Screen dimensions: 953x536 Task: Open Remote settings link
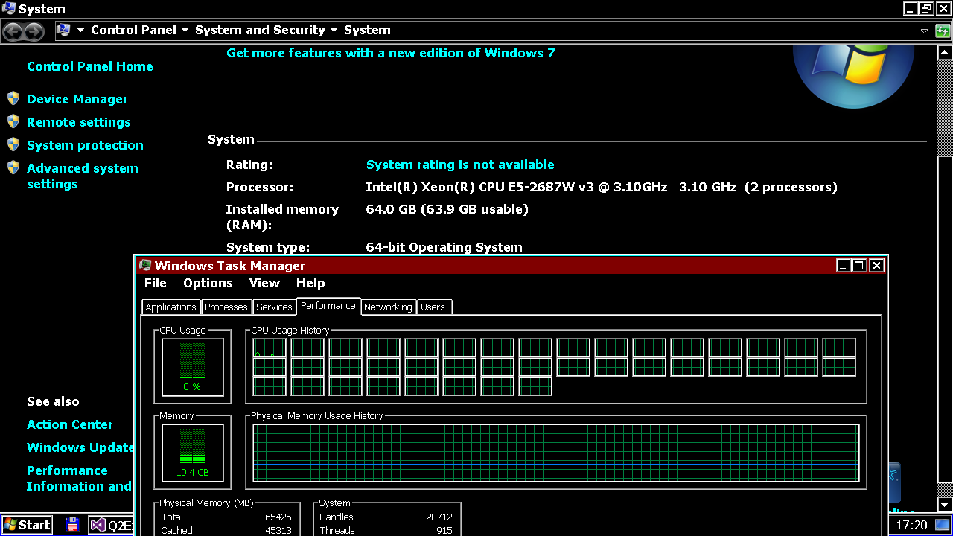78,122
